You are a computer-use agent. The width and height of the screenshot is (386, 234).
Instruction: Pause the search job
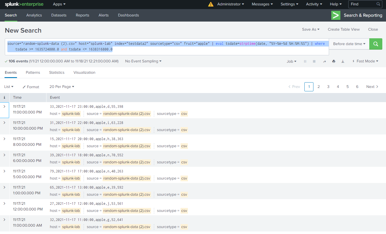(x=305, y=61)
